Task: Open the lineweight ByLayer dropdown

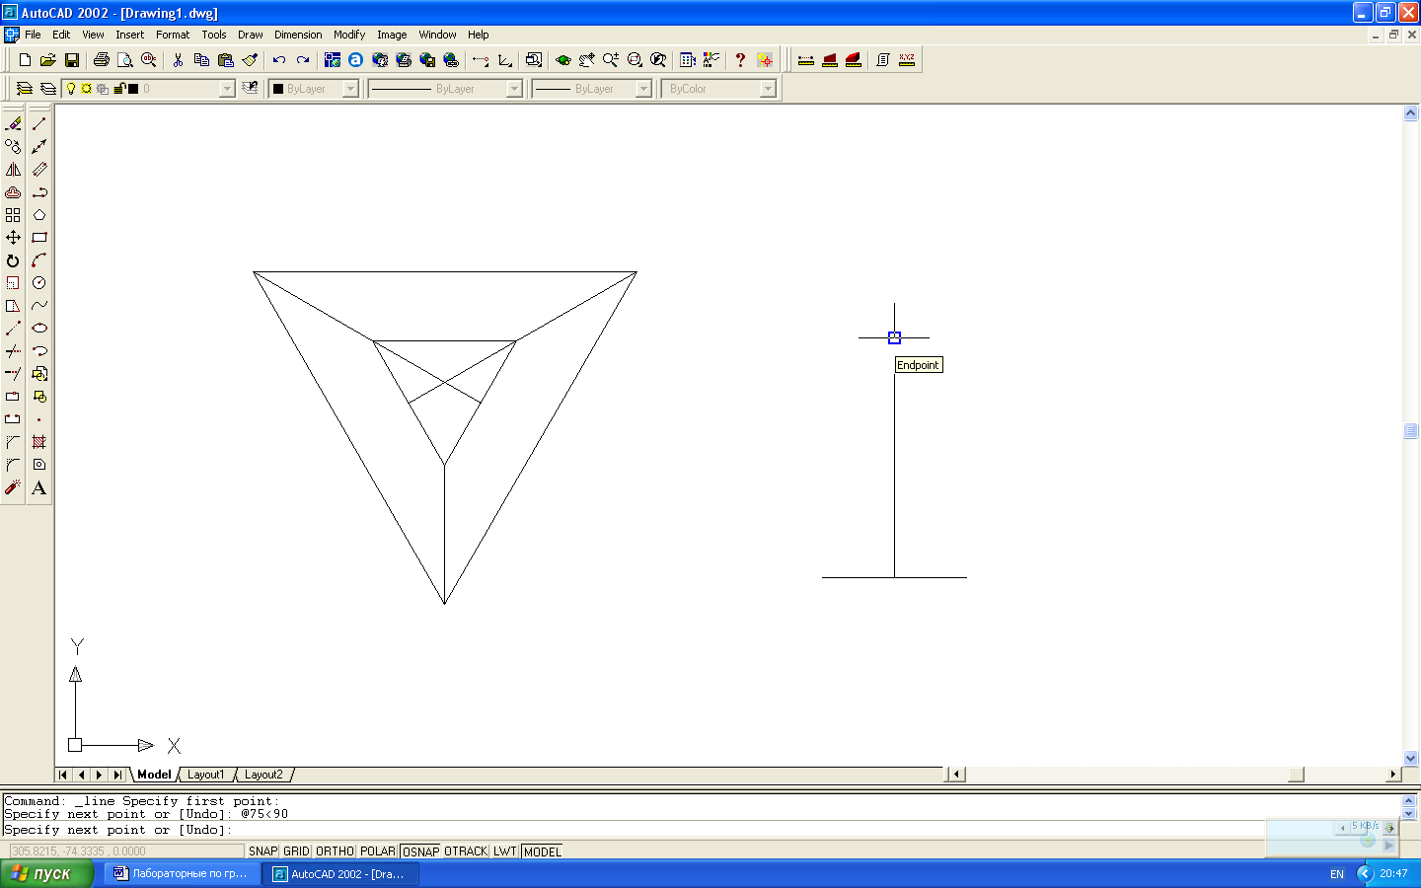Action: pyautogui.click(x=643, y=89)
